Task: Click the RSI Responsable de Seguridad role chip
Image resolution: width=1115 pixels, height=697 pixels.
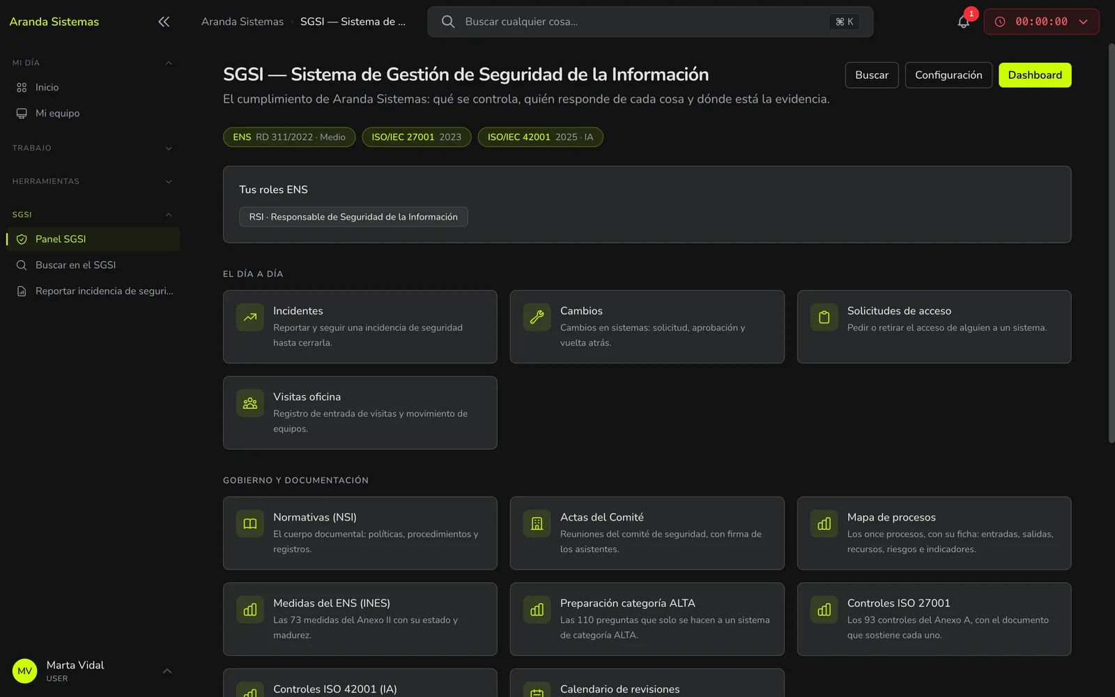Action: [353, 217]
